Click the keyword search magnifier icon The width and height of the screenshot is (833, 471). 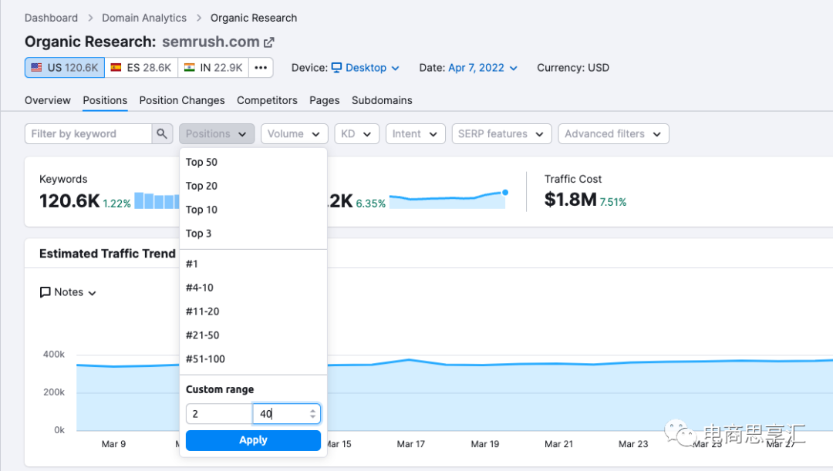pos(162,134)
